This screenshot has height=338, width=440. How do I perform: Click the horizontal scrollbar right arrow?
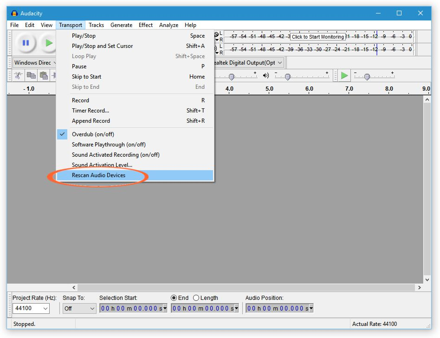(420, 287)
